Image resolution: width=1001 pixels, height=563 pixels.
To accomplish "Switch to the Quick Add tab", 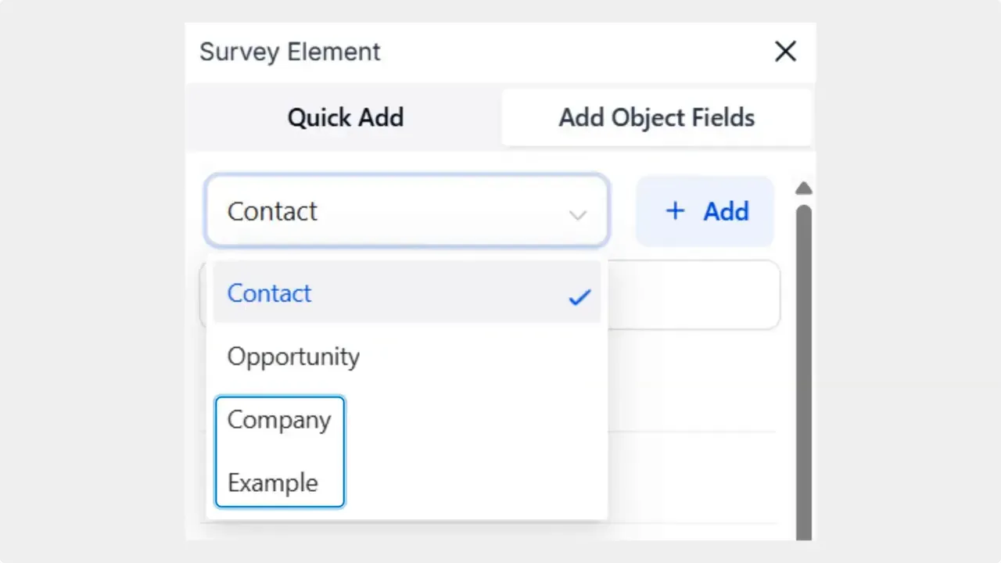I will point(346,117).
